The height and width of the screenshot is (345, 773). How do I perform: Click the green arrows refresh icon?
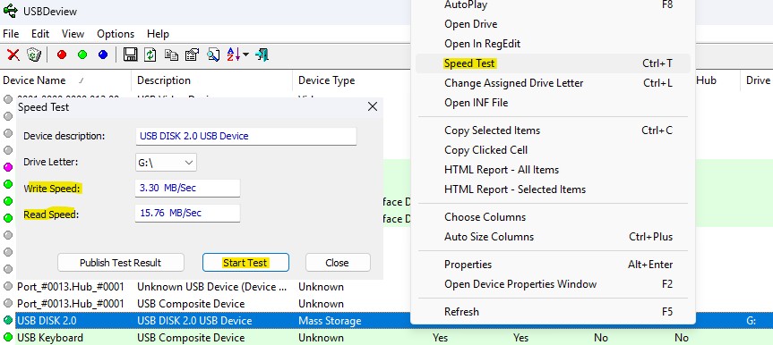point(150,55)
